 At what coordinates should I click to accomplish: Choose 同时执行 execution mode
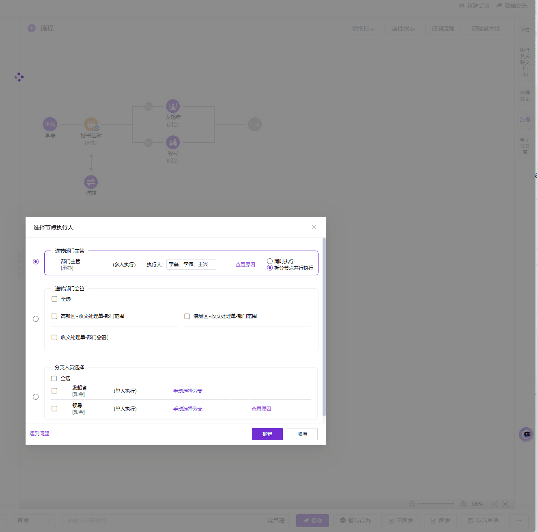pyautogui.click(x=270, y=261)
